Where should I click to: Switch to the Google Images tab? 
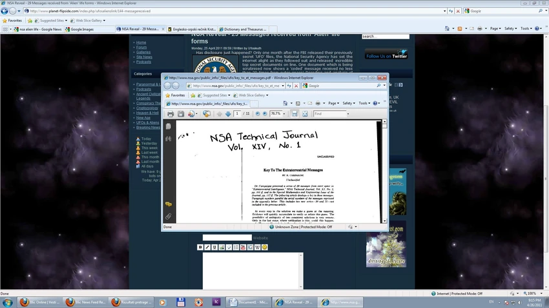79,30
